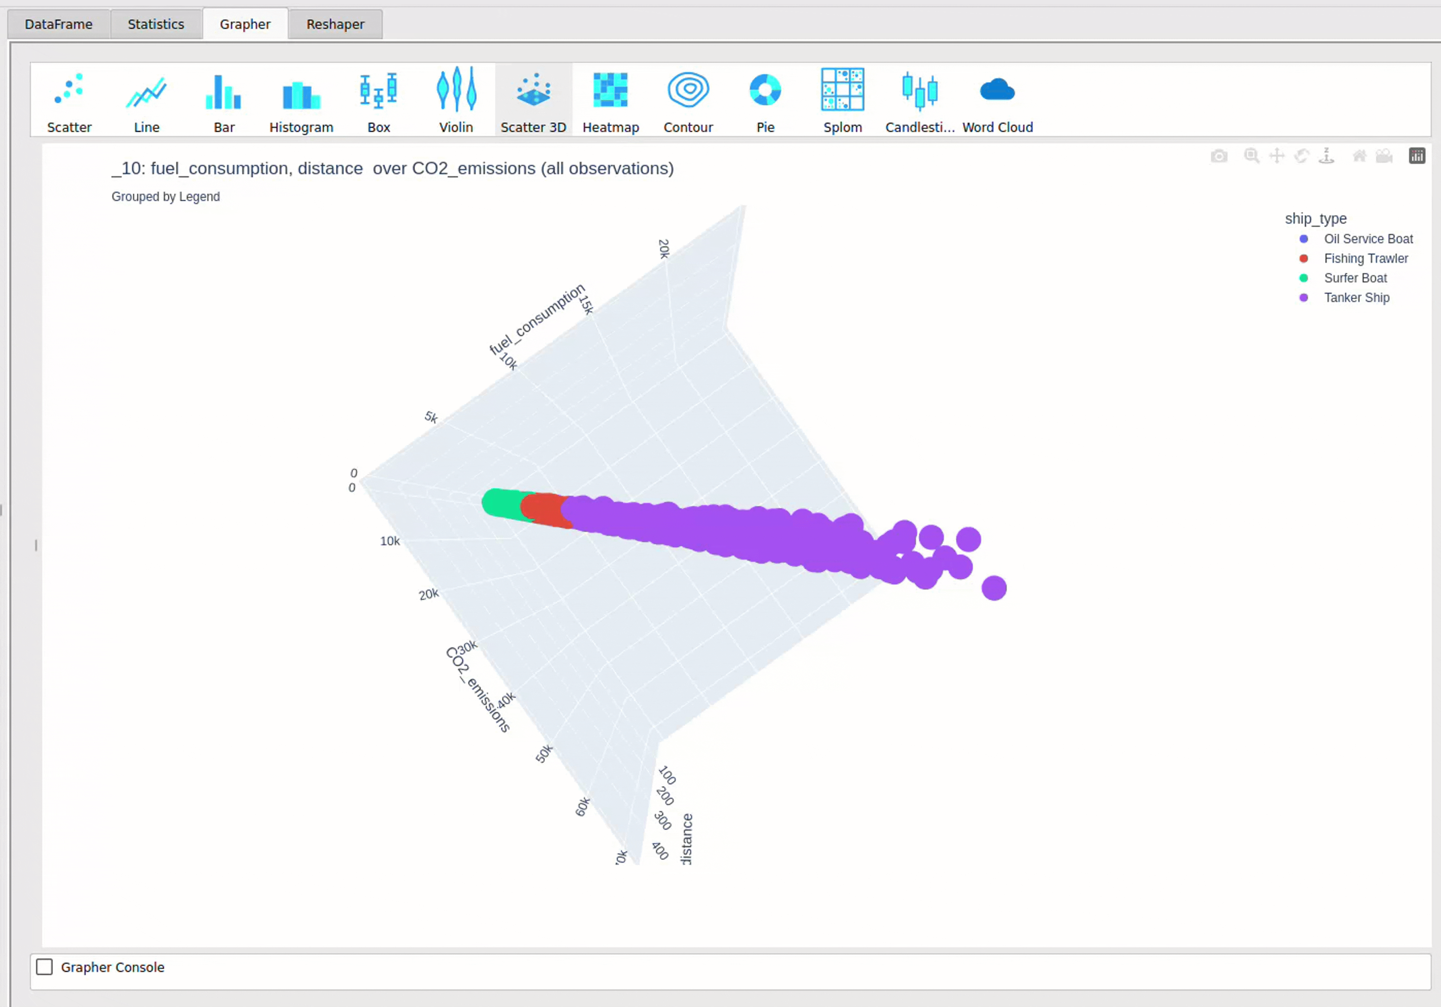This screenshot has width=1441, height=1007.
Task: Enable turntable rotation (z-axis) in modebar
Action: 1327,156
